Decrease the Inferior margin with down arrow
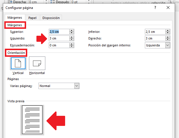Viewport: 179px width, 138px height. coord(168,33)
